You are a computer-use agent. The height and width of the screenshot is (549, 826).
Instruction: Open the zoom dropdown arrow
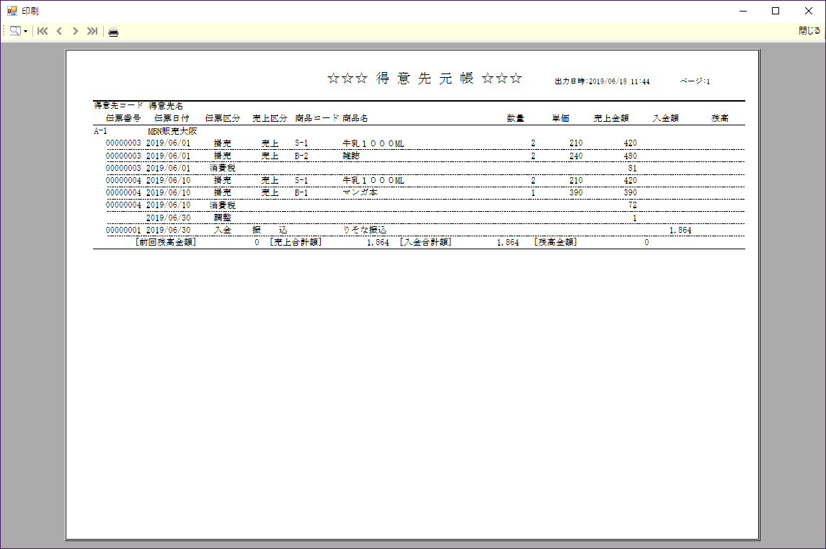coord(25,32)
